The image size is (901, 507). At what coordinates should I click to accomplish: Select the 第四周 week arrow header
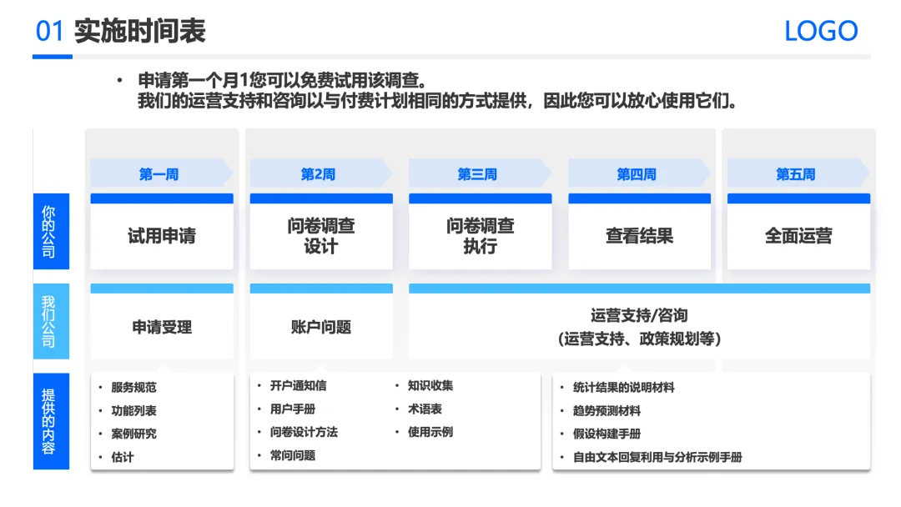pyautogui.click(x=639, y=173)
